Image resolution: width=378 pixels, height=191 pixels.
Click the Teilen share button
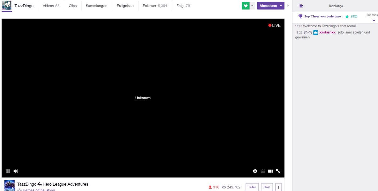click(x=252, y=187)
